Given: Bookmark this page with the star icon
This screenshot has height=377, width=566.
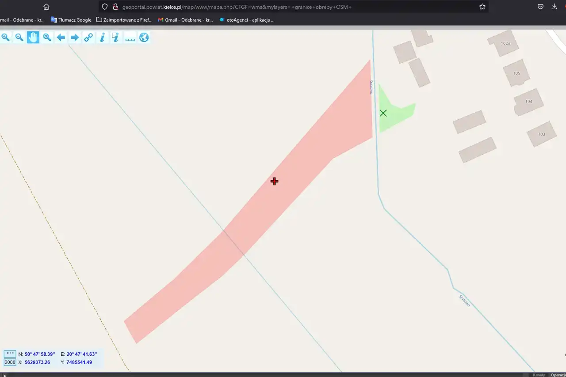Looking at the screenshot, I should pos(482,7).
